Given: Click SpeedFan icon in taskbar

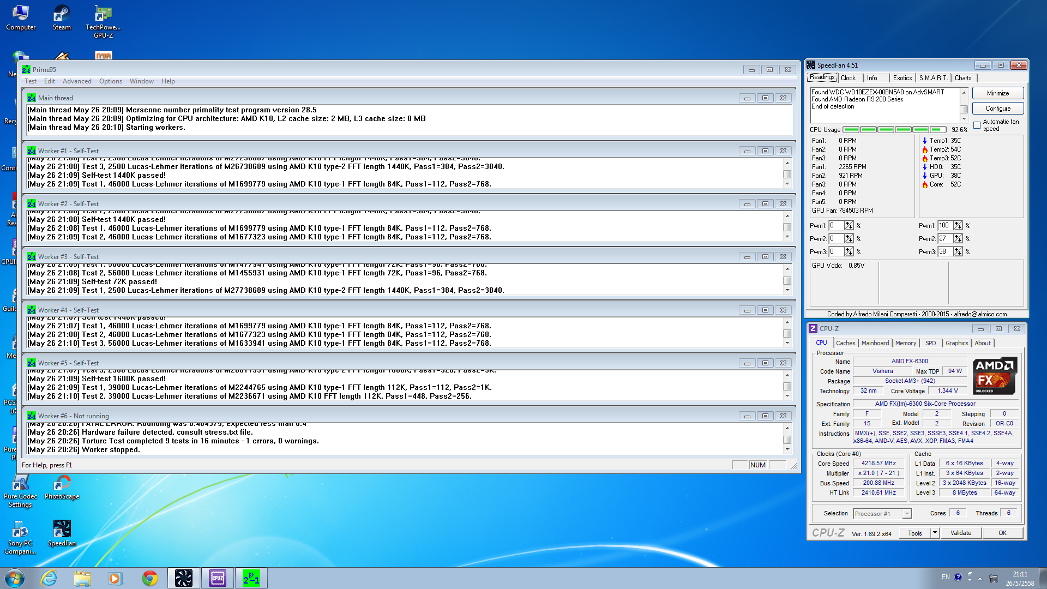Looking at the screenshot, I should [x=184, y=578].
